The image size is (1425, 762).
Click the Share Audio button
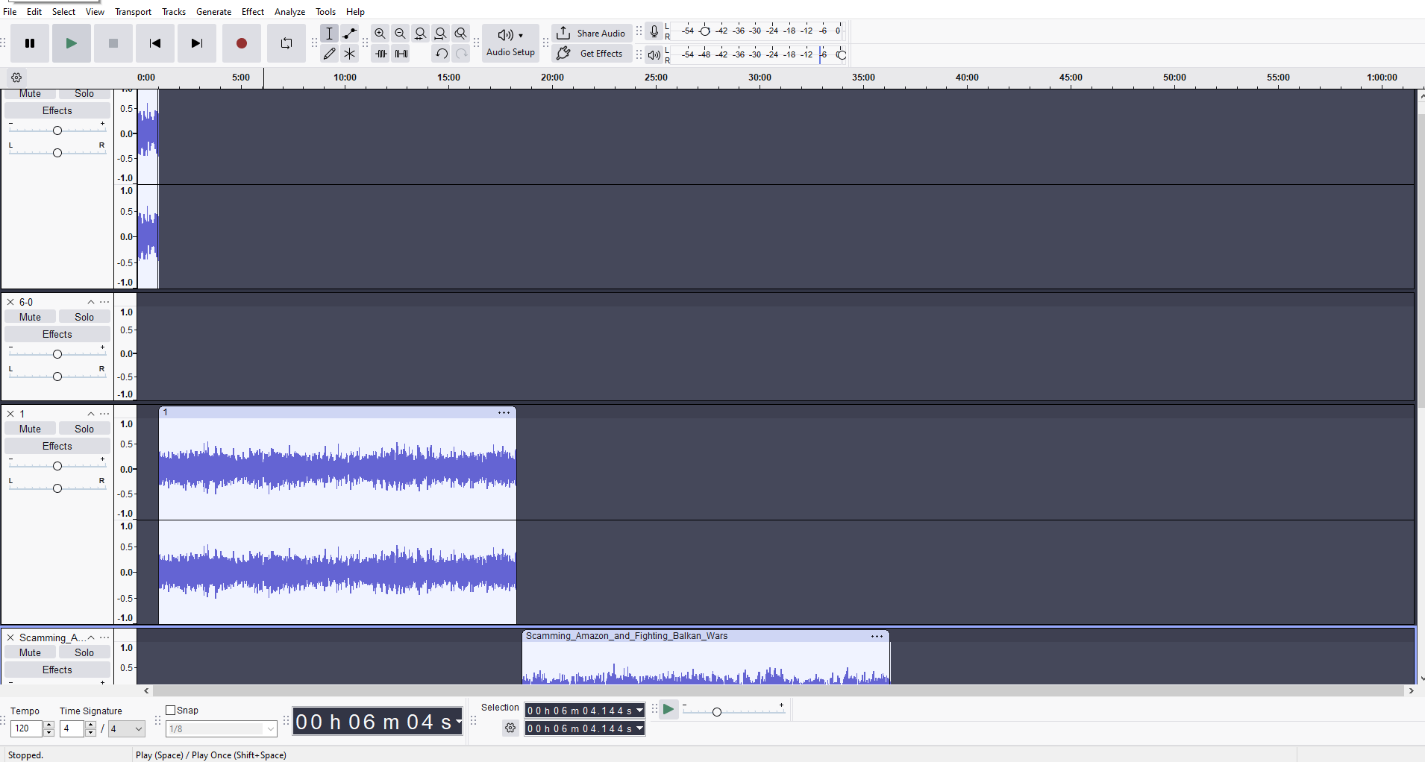tap(592, 34)
